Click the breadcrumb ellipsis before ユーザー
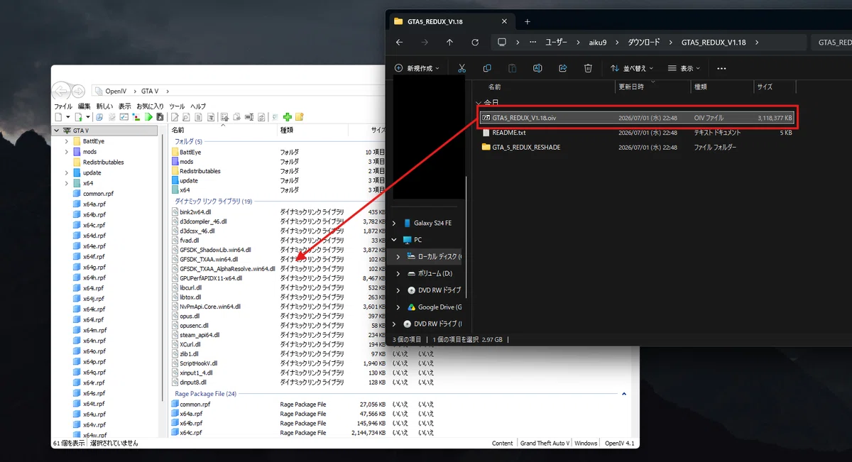Screen dimensions: 852x462 coord(533,43)
